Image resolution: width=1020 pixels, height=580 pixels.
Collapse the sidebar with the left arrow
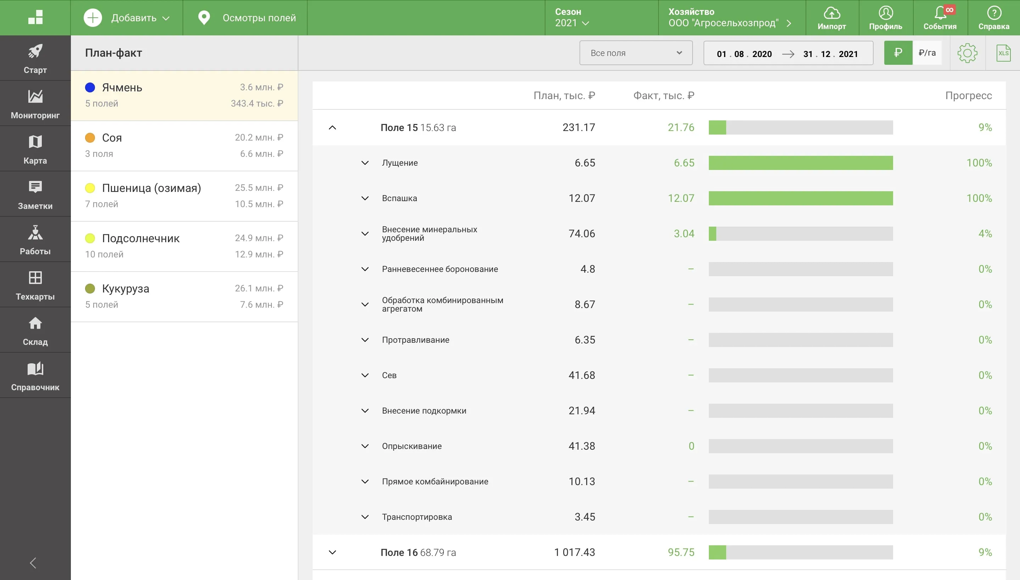(x=33, y=563)
